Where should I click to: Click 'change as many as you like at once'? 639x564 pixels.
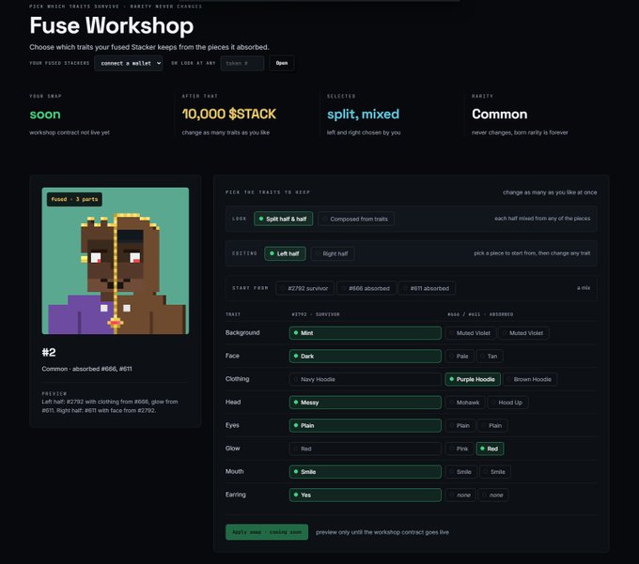tap(550, 192)
